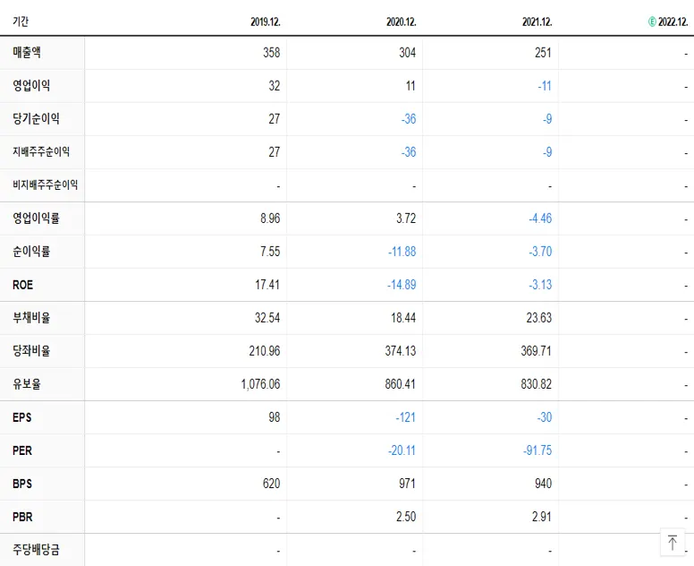Click the 매출액 value 358
The height and width of the screenshot is (566, 694).
pyautogui.click(x=271, y=53)
